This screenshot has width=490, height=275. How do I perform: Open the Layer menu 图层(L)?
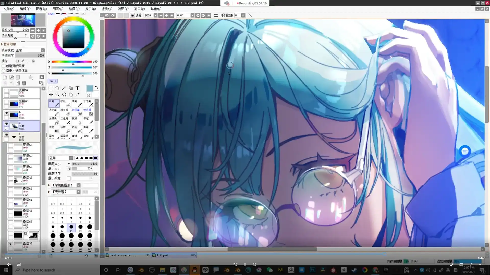click(x=58, y=9)
